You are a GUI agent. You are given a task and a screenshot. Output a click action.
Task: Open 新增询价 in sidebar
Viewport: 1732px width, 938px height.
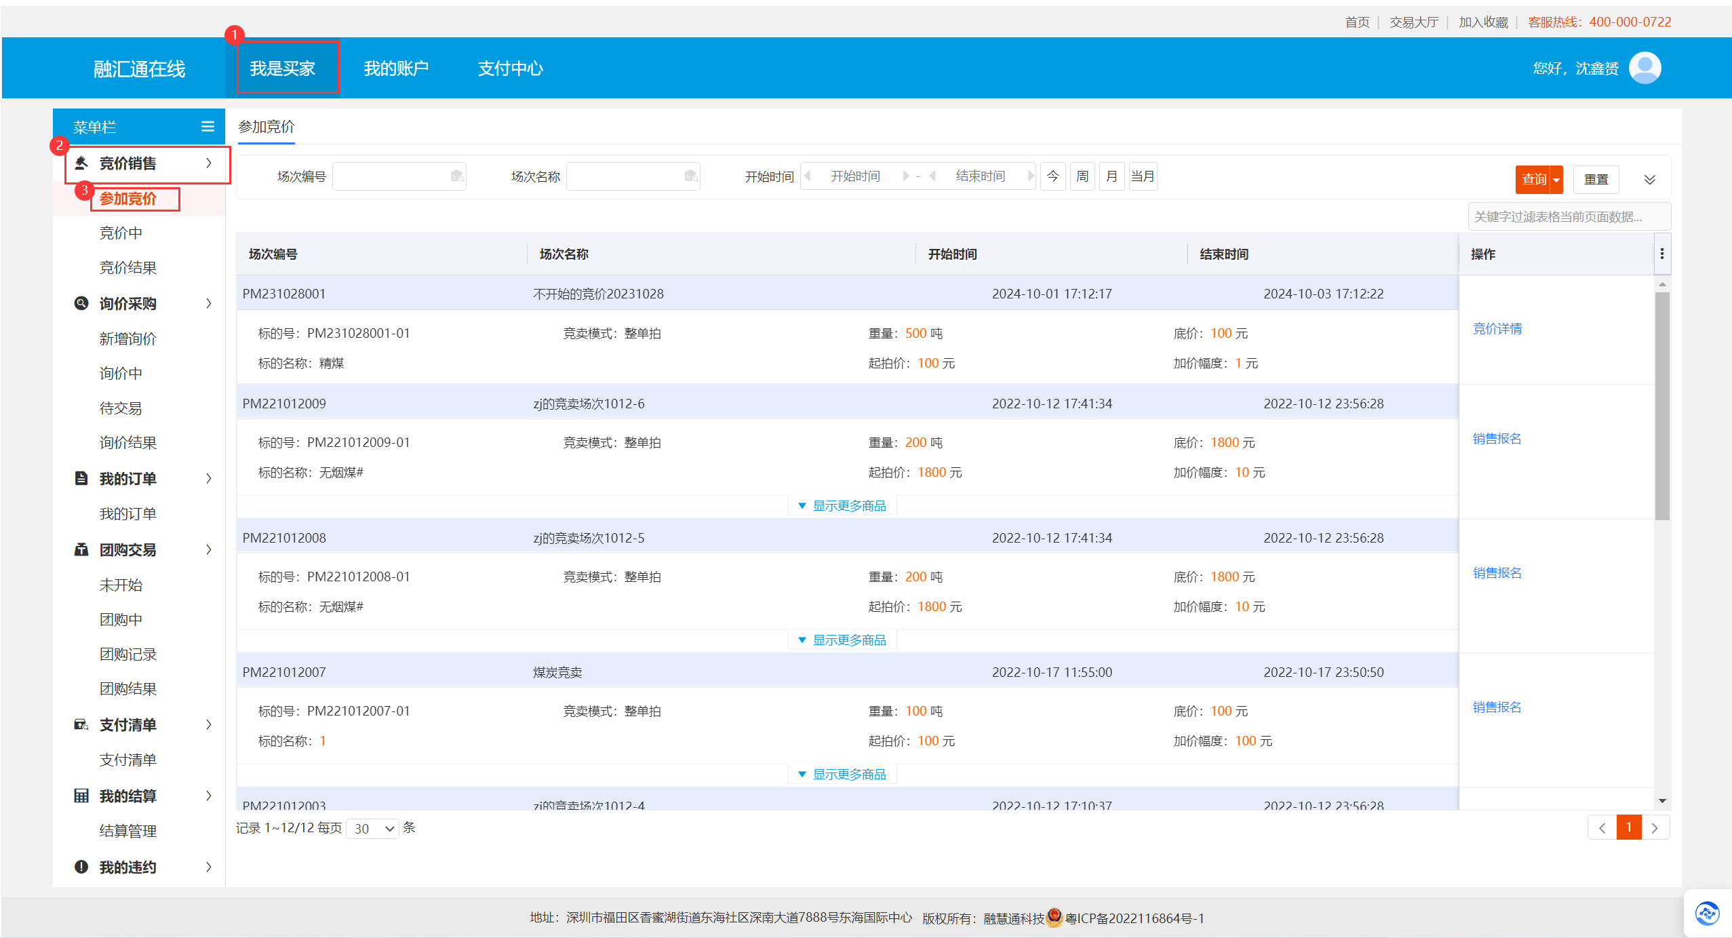pos(127,338)
